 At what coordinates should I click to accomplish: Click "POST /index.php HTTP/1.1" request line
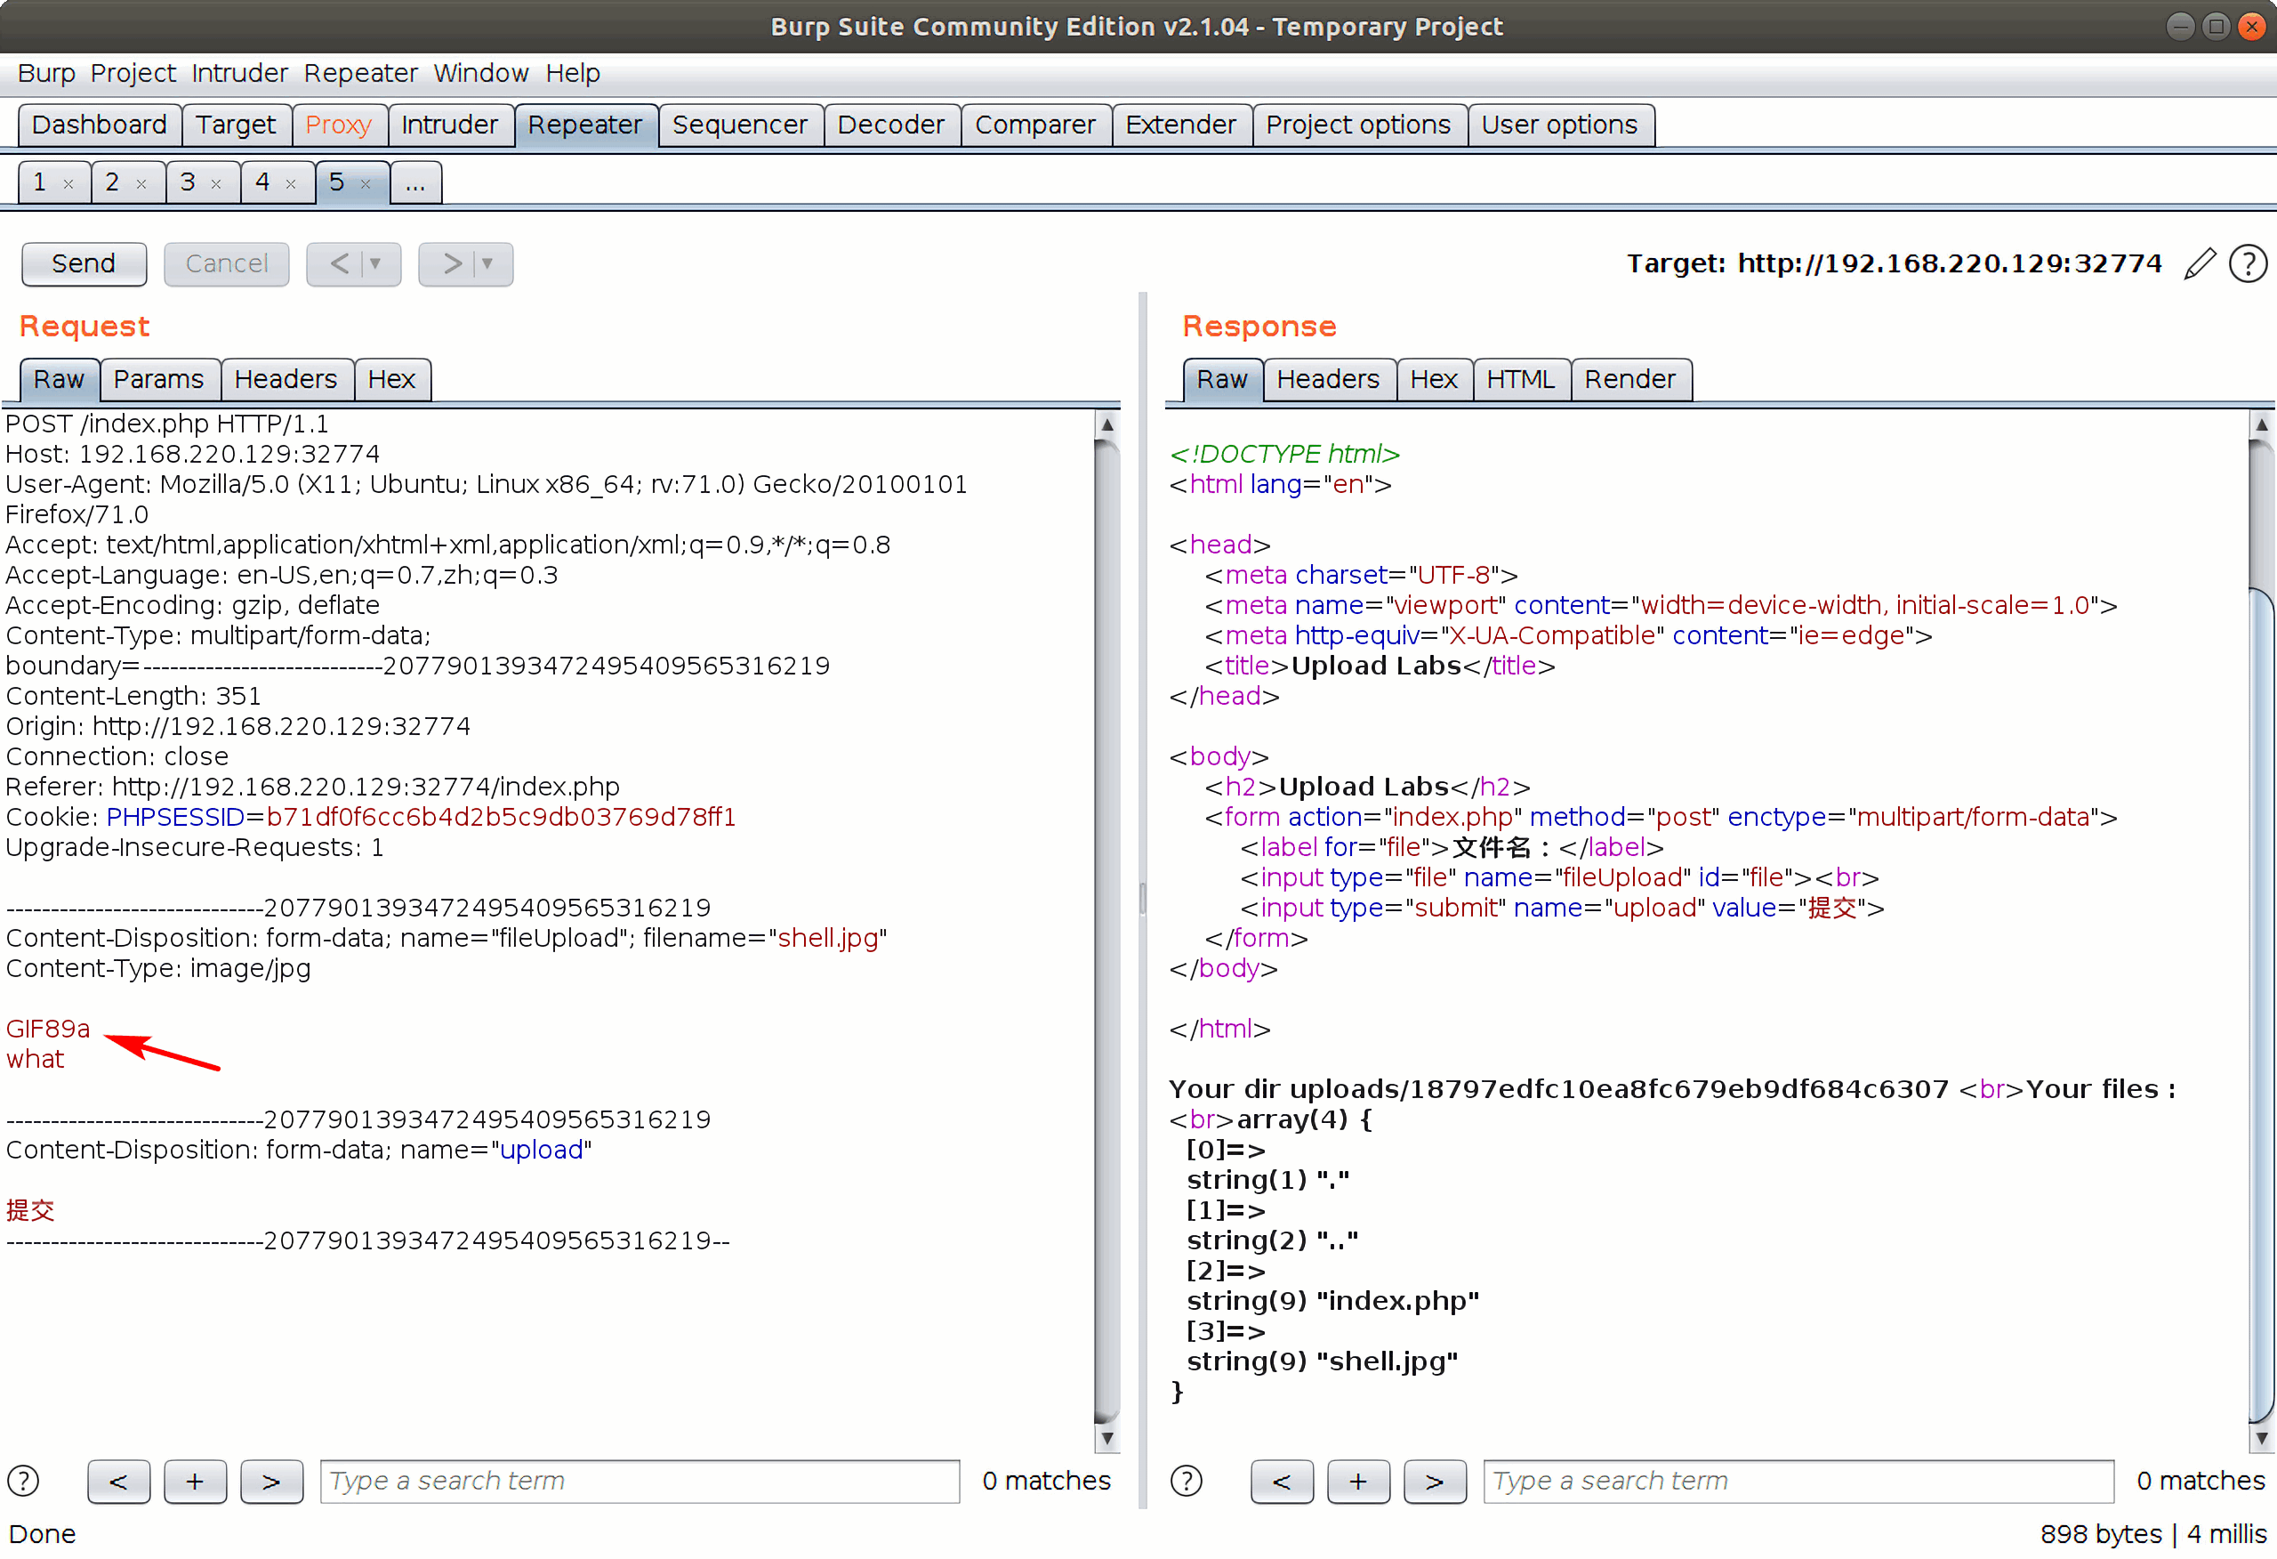[167, 424]
